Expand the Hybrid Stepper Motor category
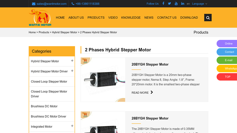This screenshot has height=133, width=237. [72, 61]
